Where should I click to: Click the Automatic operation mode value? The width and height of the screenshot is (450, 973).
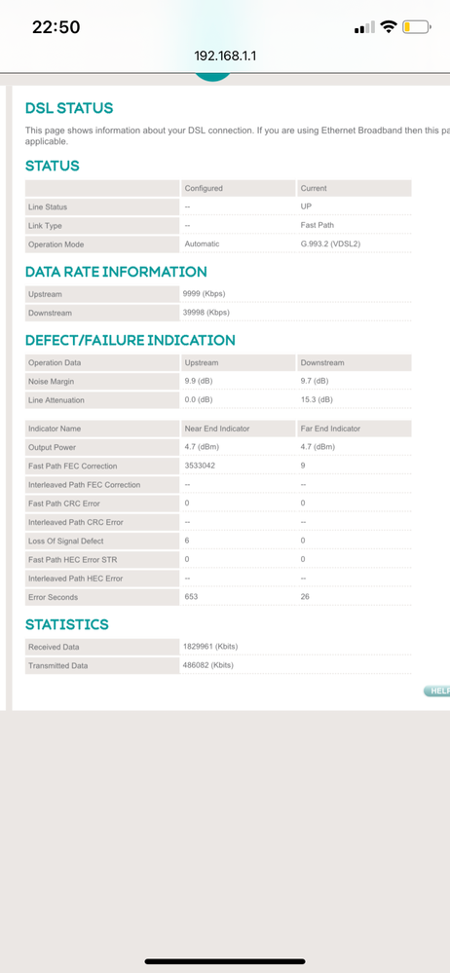(x=202, y=243)
